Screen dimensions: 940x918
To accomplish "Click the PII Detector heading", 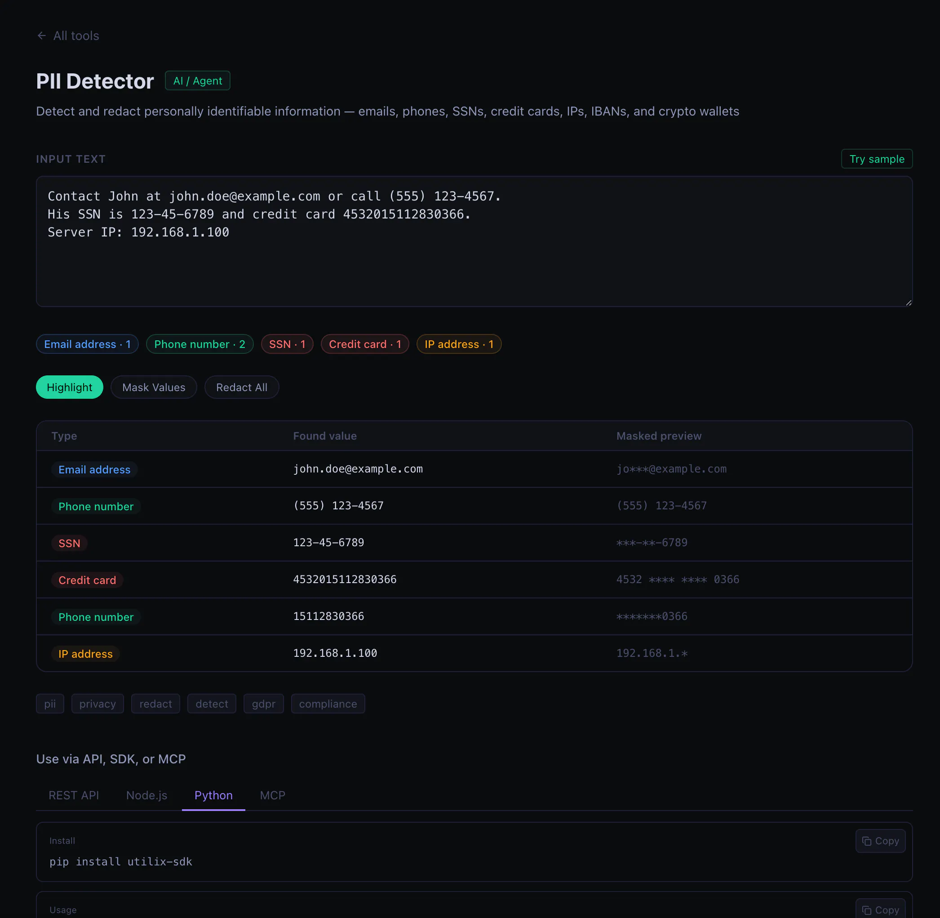I will point(95,81).
